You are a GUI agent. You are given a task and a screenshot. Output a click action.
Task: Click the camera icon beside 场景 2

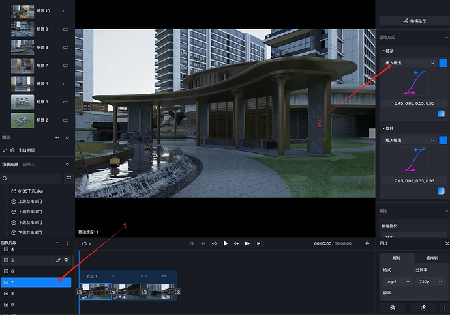point(66,120)
